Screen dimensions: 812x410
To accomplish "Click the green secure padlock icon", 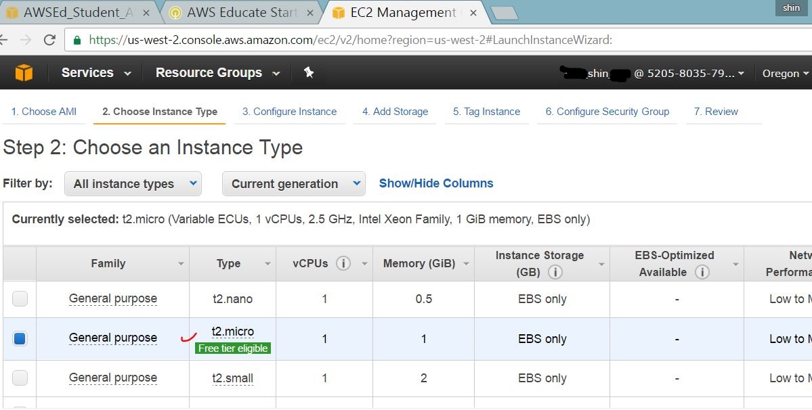I will [77, 40].
